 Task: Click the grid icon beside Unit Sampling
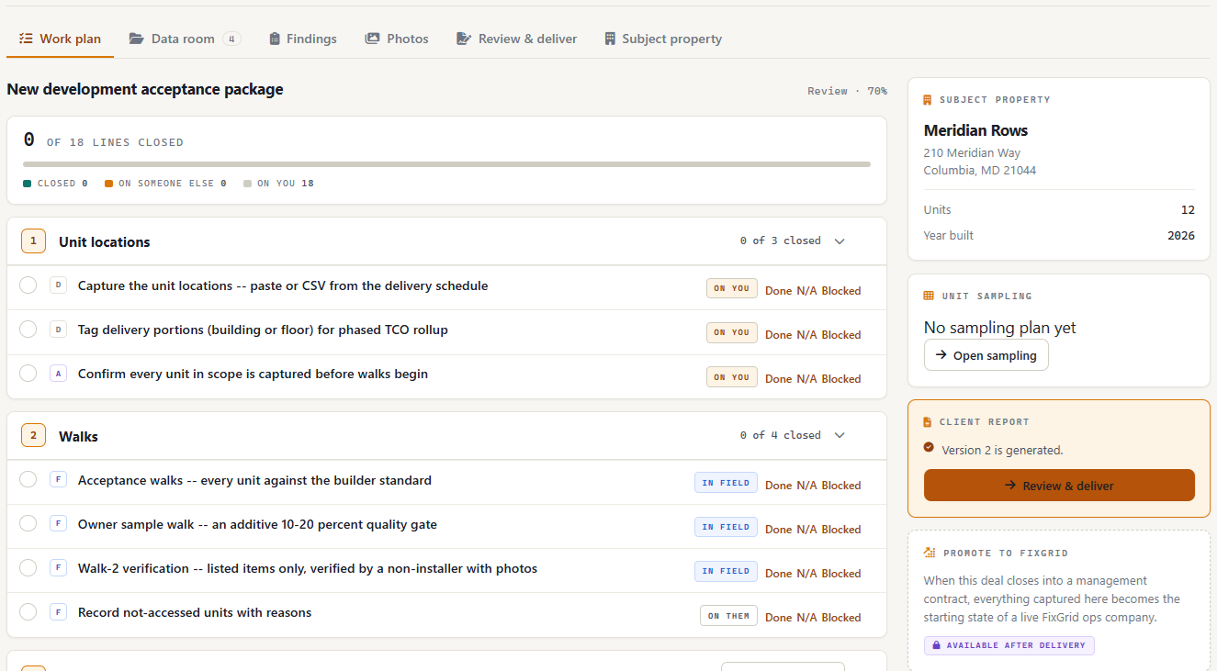coord(929,296)
